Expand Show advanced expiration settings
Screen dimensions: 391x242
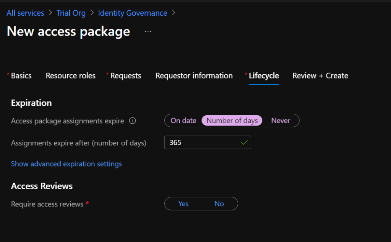[67, 164]
